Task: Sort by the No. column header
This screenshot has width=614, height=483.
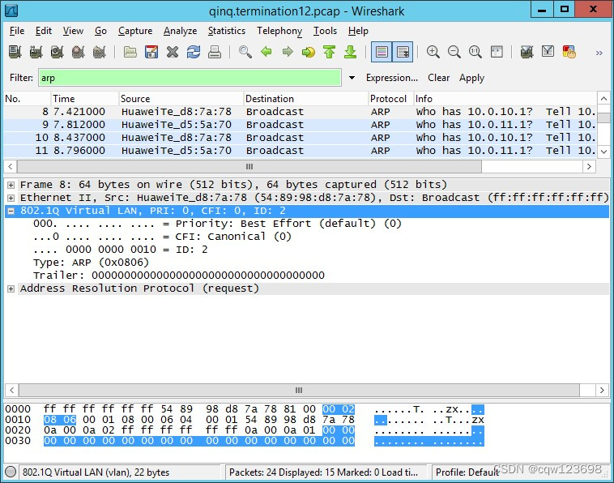Action: [28, 99]
